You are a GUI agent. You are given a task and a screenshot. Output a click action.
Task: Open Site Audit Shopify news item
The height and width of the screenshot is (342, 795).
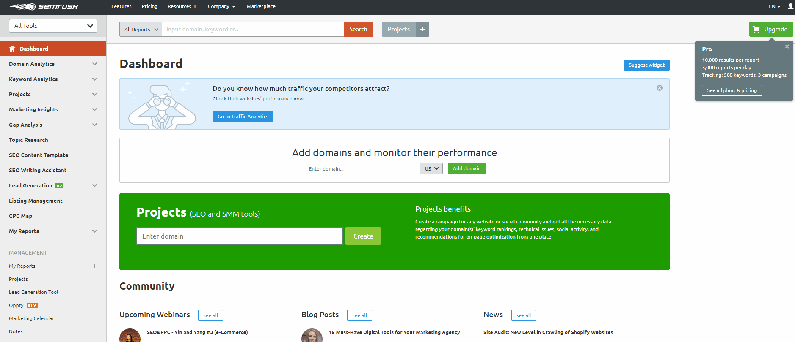click(x=548, y=332)
